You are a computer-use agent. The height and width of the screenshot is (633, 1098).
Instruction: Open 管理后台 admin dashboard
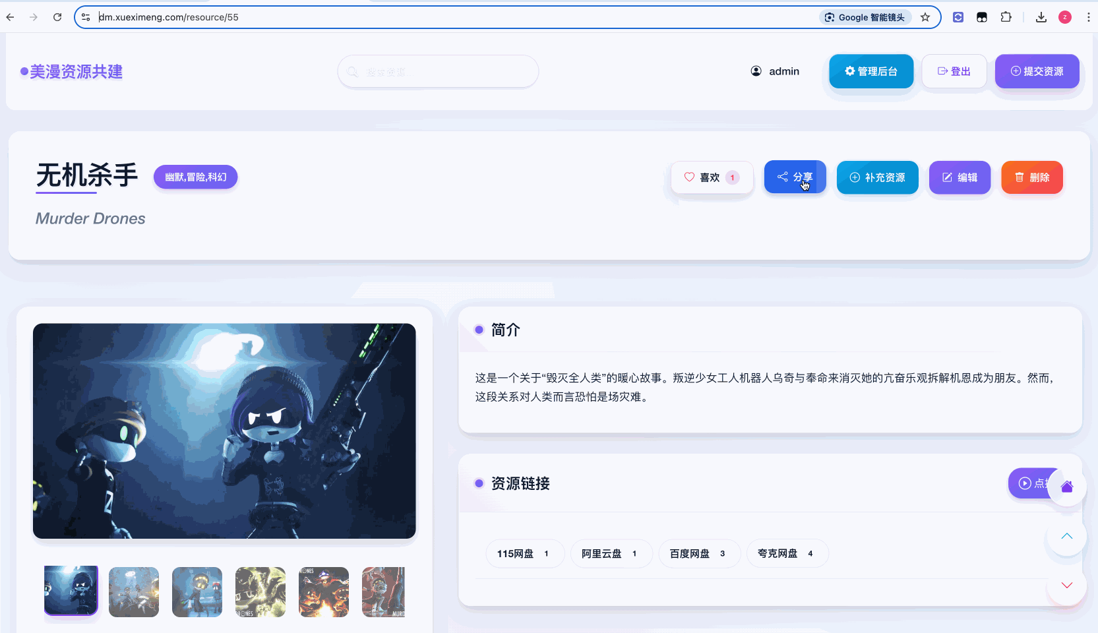(x=871, y=71)
